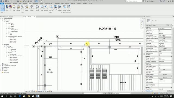The image size is (174, 98).
Task: Click the Text tool in quick access toolbar
Action: [x=28, y=1]
